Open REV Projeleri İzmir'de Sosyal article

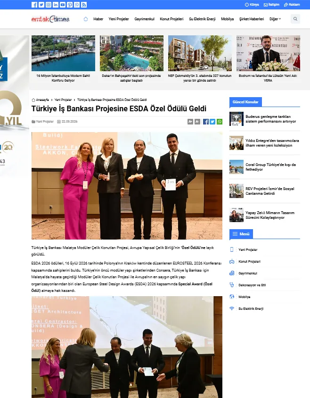point(269,191)
